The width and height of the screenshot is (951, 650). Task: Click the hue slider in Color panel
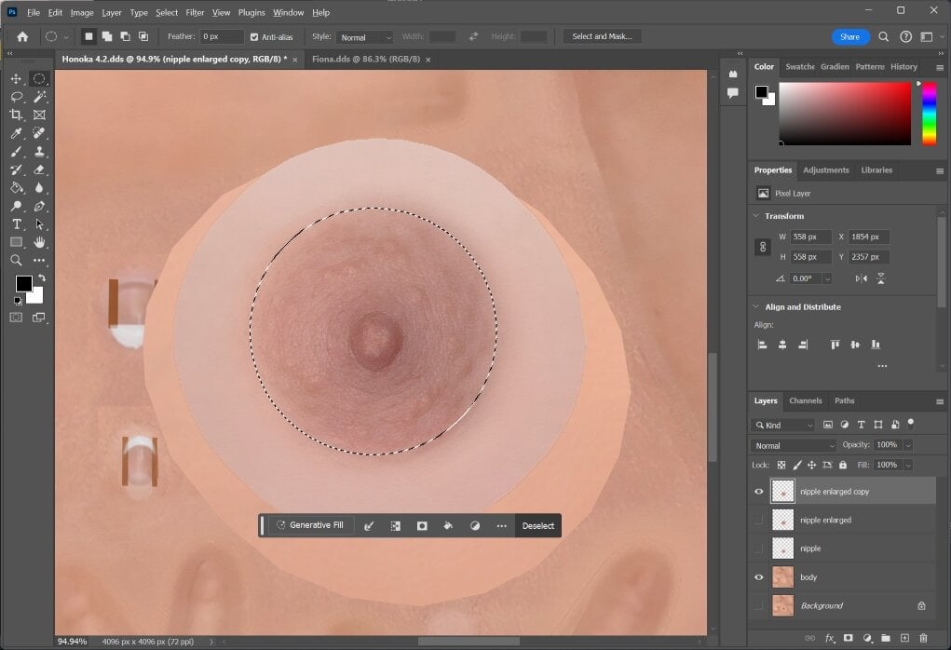930,114
